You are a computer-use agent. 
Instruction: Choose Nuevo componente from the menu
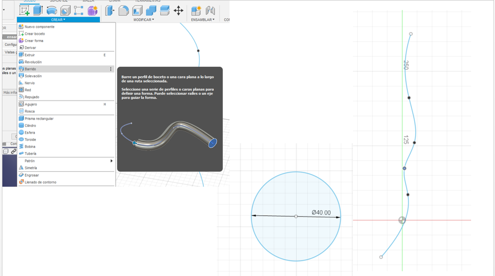(x=66, y=27)
